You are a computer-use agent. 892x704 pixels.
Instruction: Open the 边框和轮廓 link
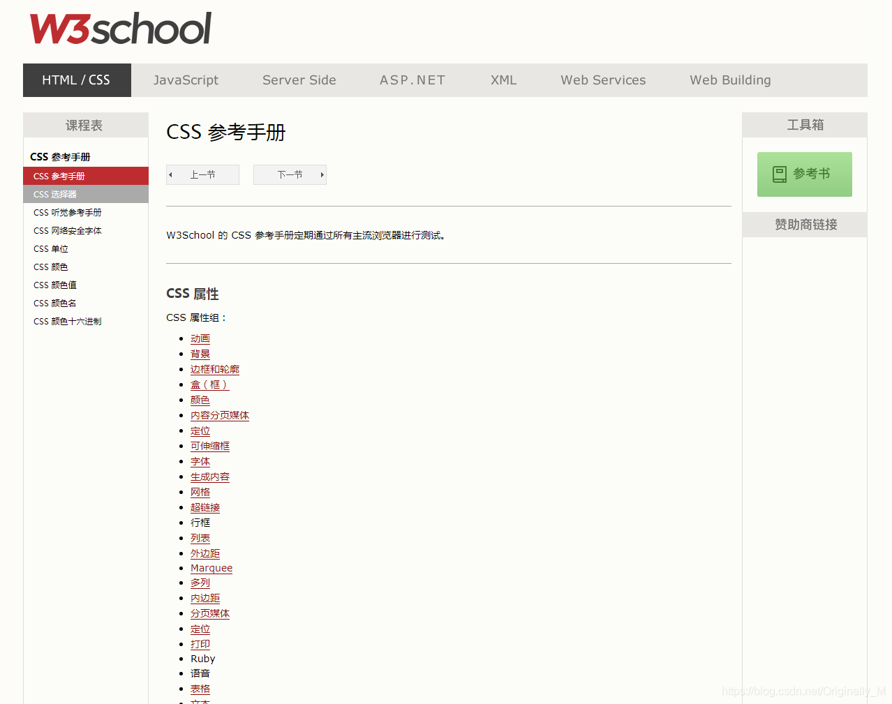(215, 369)
